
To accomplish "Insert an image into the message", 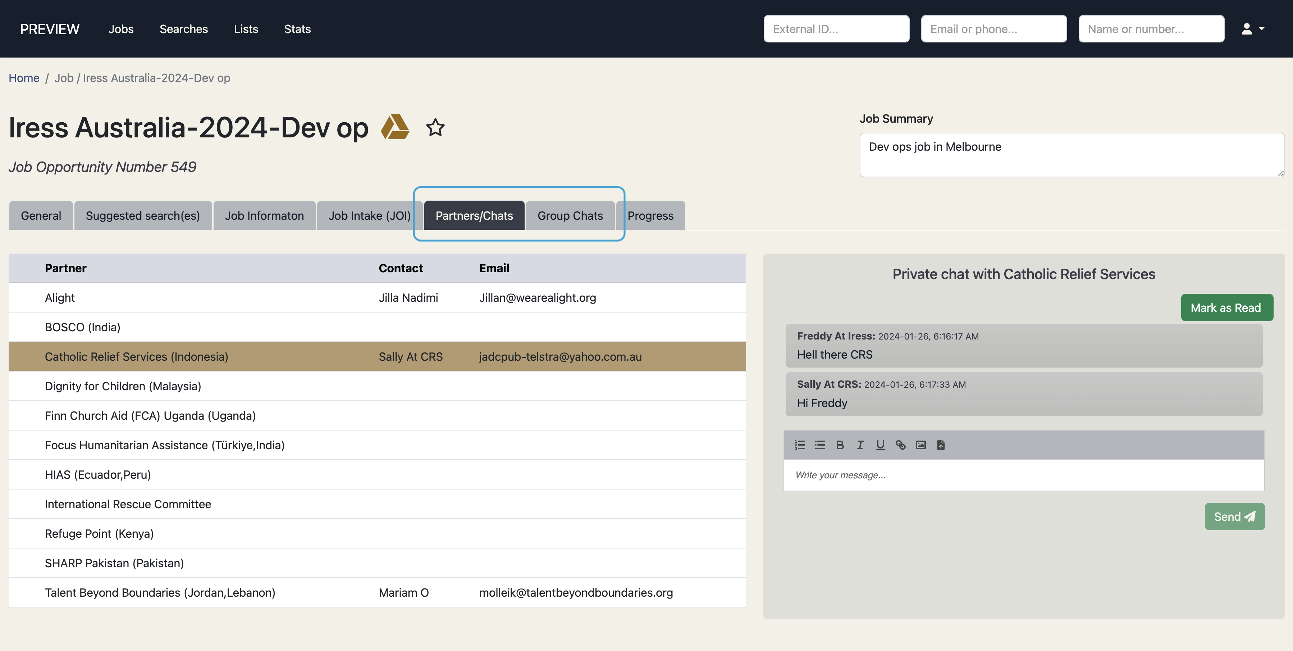I will pos(920,445).
